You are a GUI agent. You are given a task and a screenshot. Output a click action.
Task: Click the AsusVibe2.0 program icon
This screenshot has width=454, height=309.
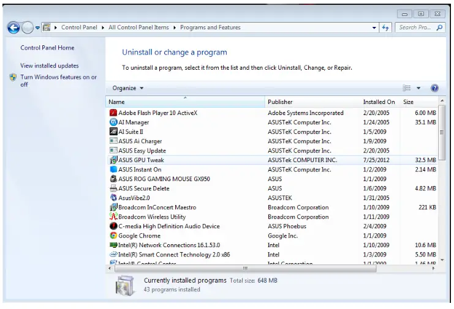pyautogui.click(x=113, y=198)
